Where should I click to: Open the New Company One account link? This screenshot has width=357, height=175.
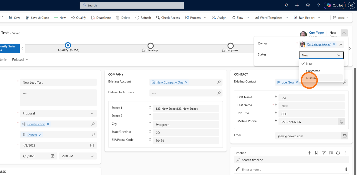point(170,82)
